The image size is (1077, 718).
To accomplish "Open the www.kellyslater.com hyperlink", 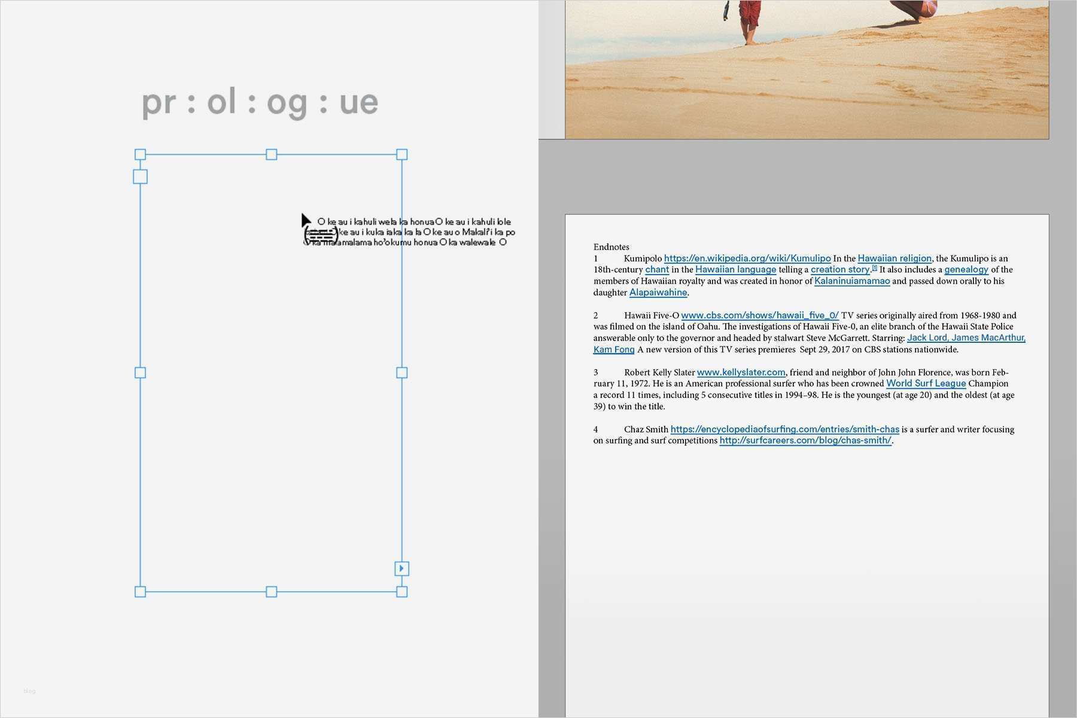I will [741, 372].
